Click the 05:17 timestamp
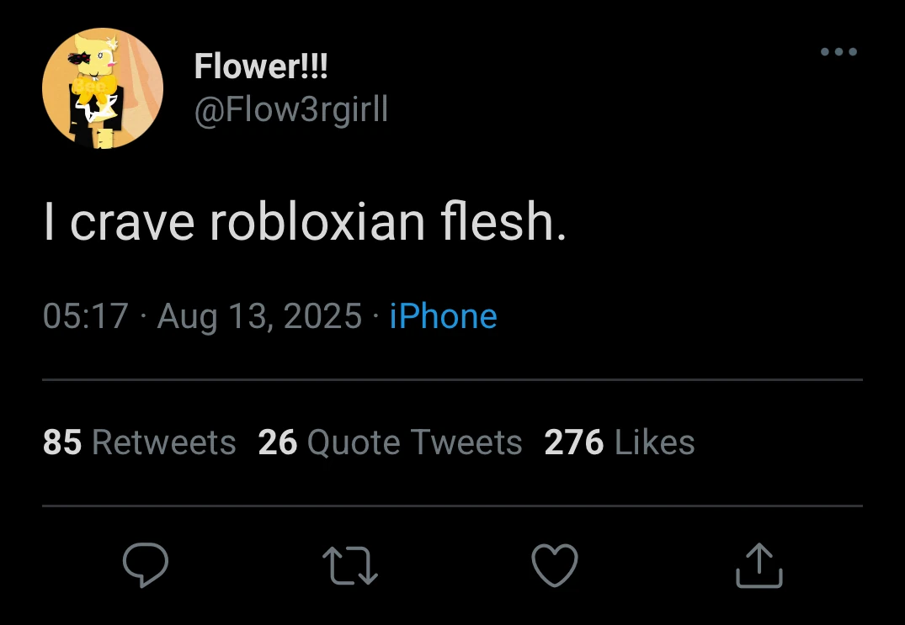This screenshot has height=625, width=905. coord(85,316)
